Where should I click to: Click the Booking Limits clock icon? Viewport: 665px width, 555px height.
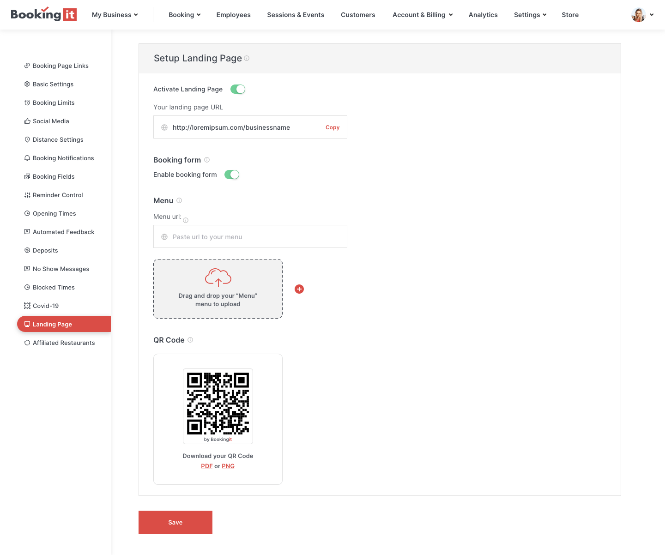tap(27, 103)
